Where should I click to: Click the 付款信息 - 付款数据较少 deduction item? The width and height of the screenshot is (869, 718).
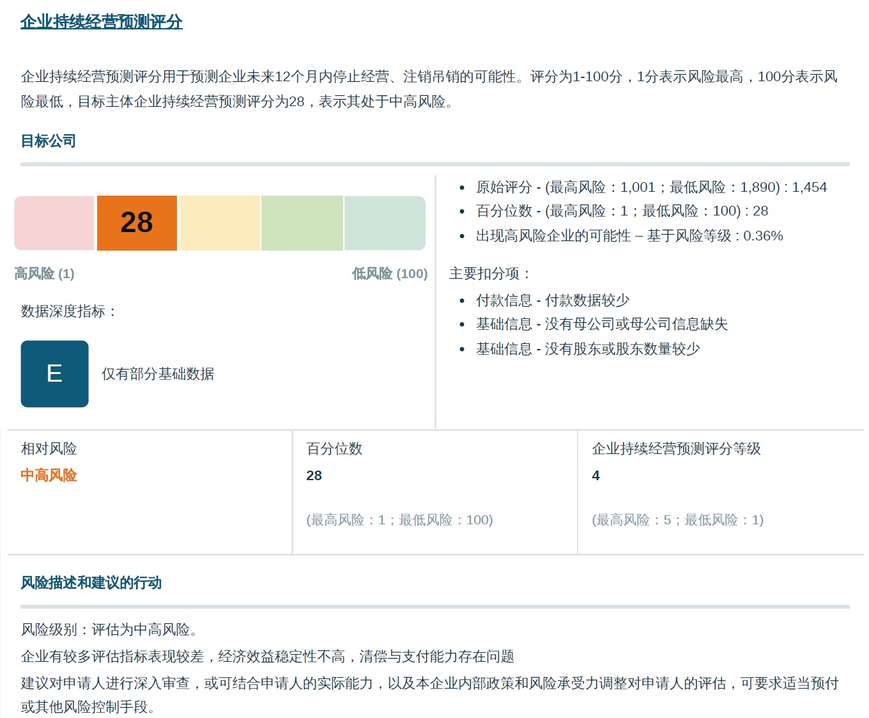(x=552, y=300)
